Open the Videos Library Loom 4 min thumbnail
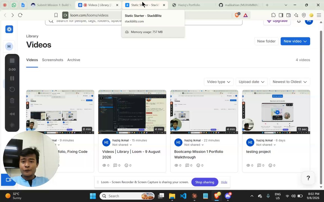 pyautogui.click(x=132, y=112)
